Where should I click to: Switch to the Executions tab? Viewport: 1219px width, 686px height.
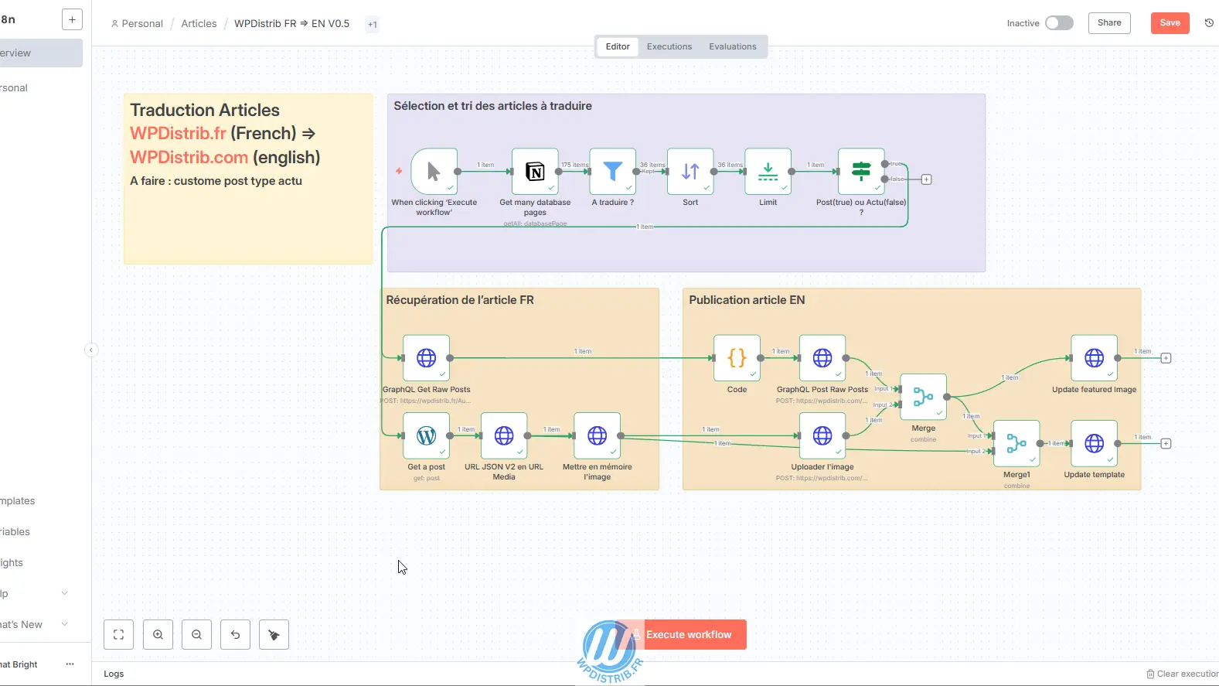tap(669, 46)
